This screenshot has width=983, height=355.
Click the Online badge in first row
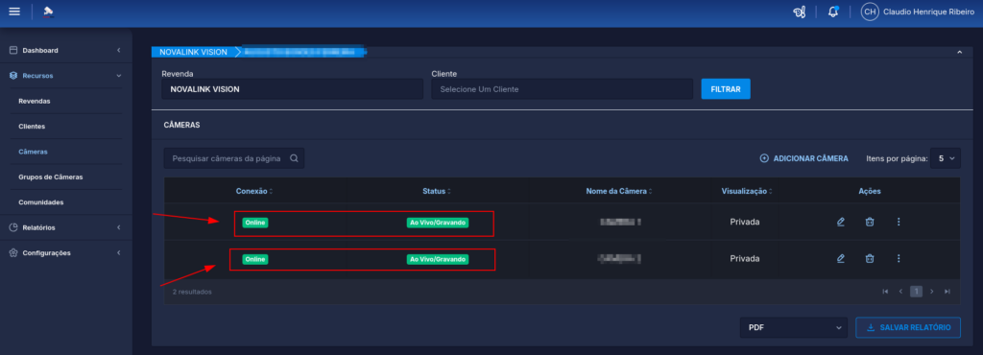pyautogui.click(x=255, y=223)
